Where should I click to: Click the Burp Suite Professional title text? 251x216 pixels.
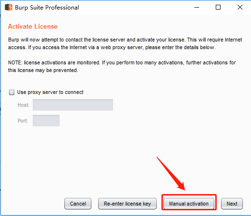click(47, 8)
